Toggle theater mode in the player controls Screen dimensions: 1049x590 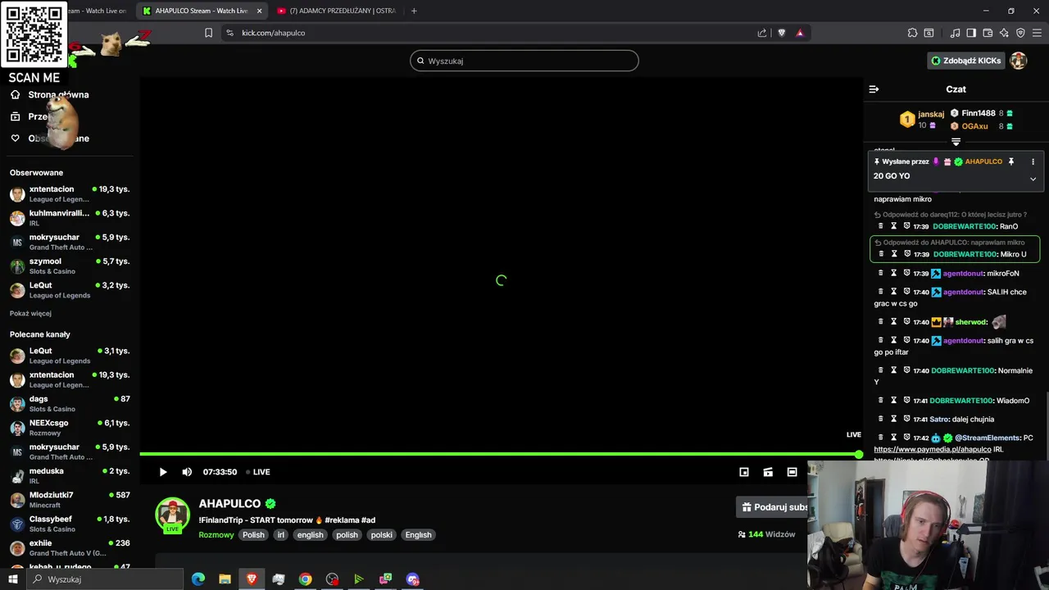[x=792, y=472]
